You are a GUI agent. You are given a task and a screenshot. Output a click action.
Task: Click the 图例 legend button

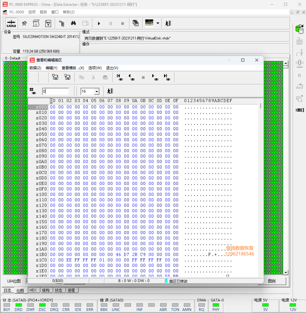pos(272,281)
